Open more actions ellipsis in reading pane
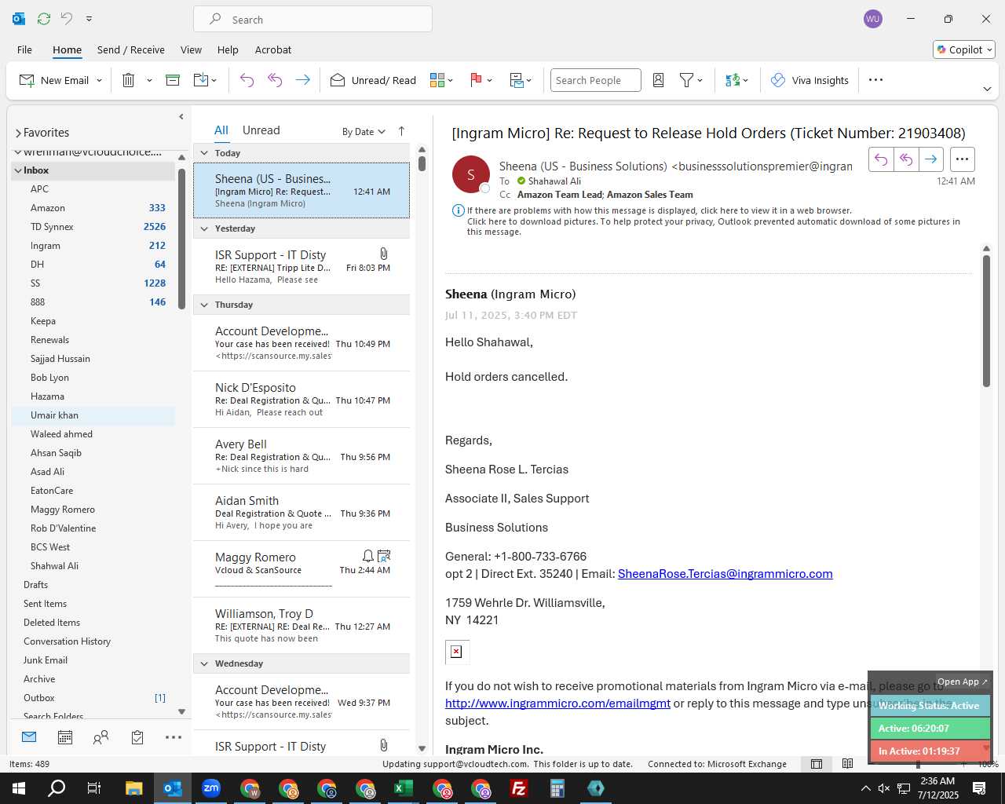Screen dimensions: 1005x804 point(962,159)
